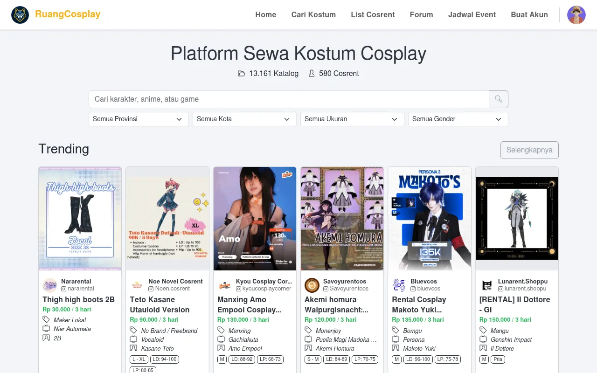
Task: Click the character icon next to Makoto Yuki
Action: (396, 348)
